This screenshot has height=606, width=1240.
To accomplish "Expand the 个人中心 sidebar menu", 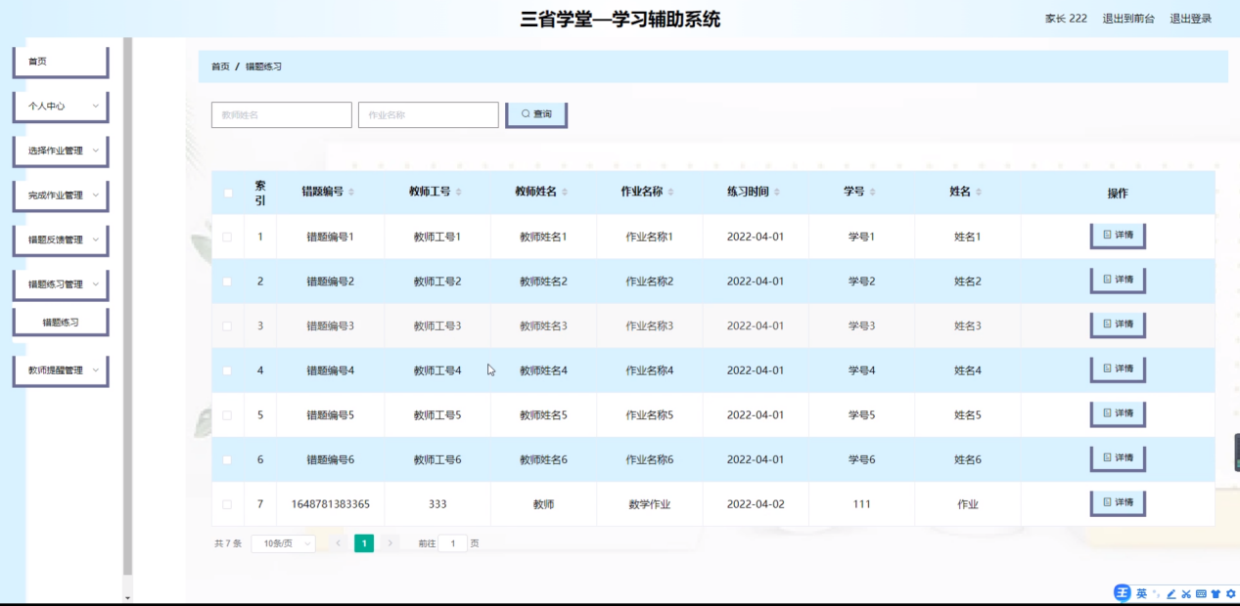I will [61, 106].
